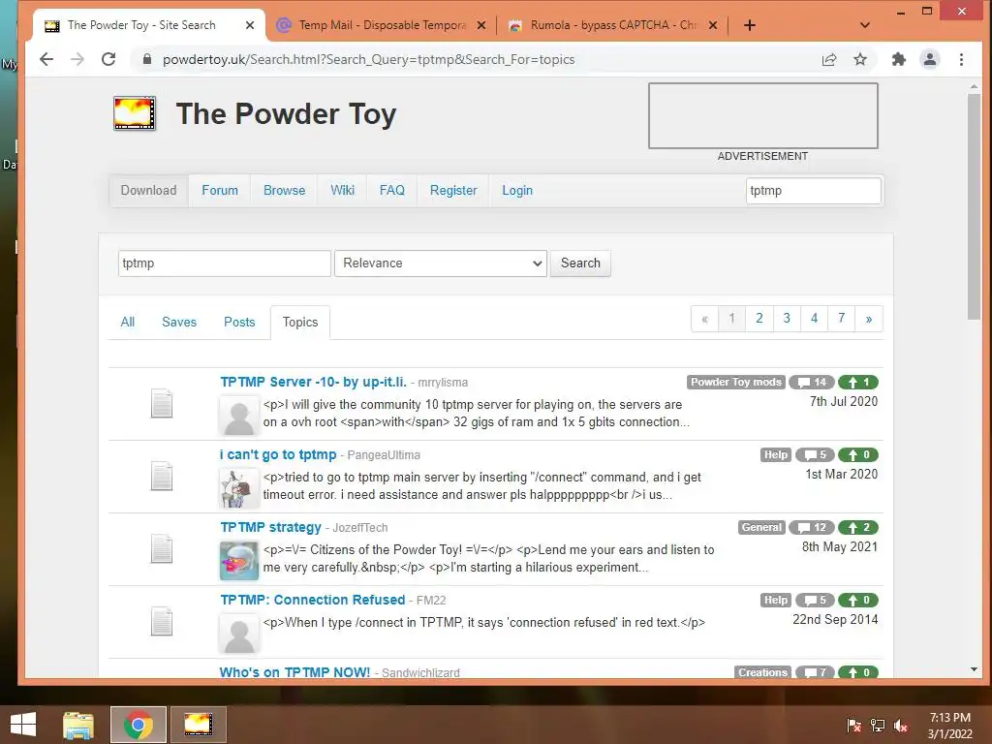This screenshot has height=744, width=992.
Task: Click the Register link
Action: (x=453, y=191)
